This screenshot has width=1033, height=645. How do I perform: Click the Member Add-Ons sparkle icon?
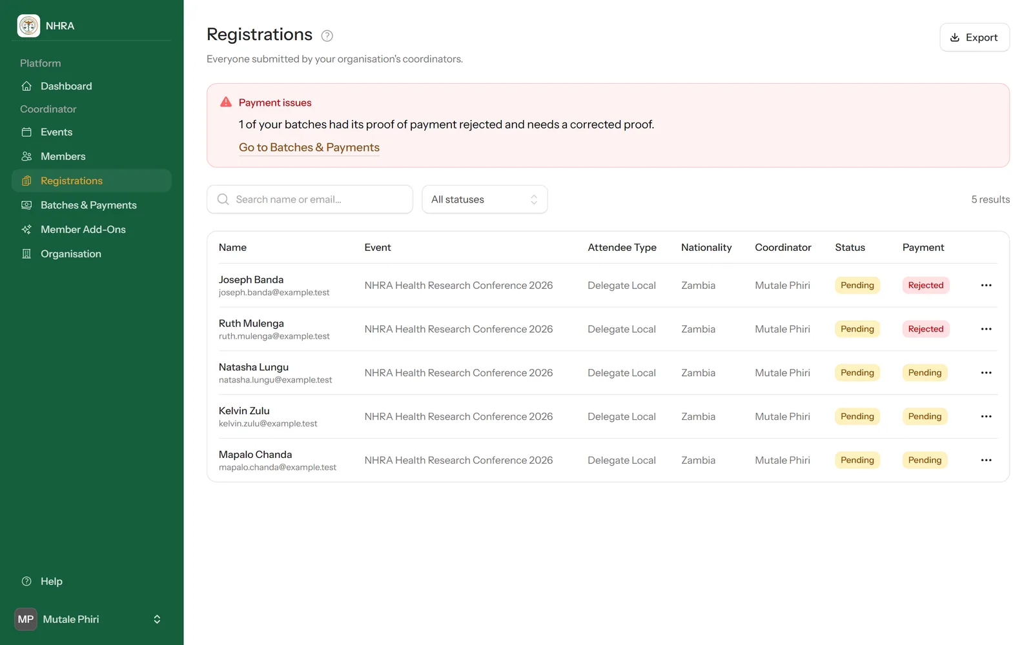[26, 230]
